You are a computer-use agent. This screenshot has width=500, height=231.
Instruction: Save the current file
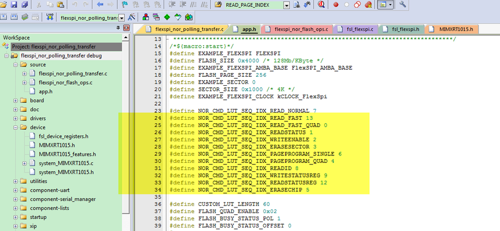coord(14,5)
